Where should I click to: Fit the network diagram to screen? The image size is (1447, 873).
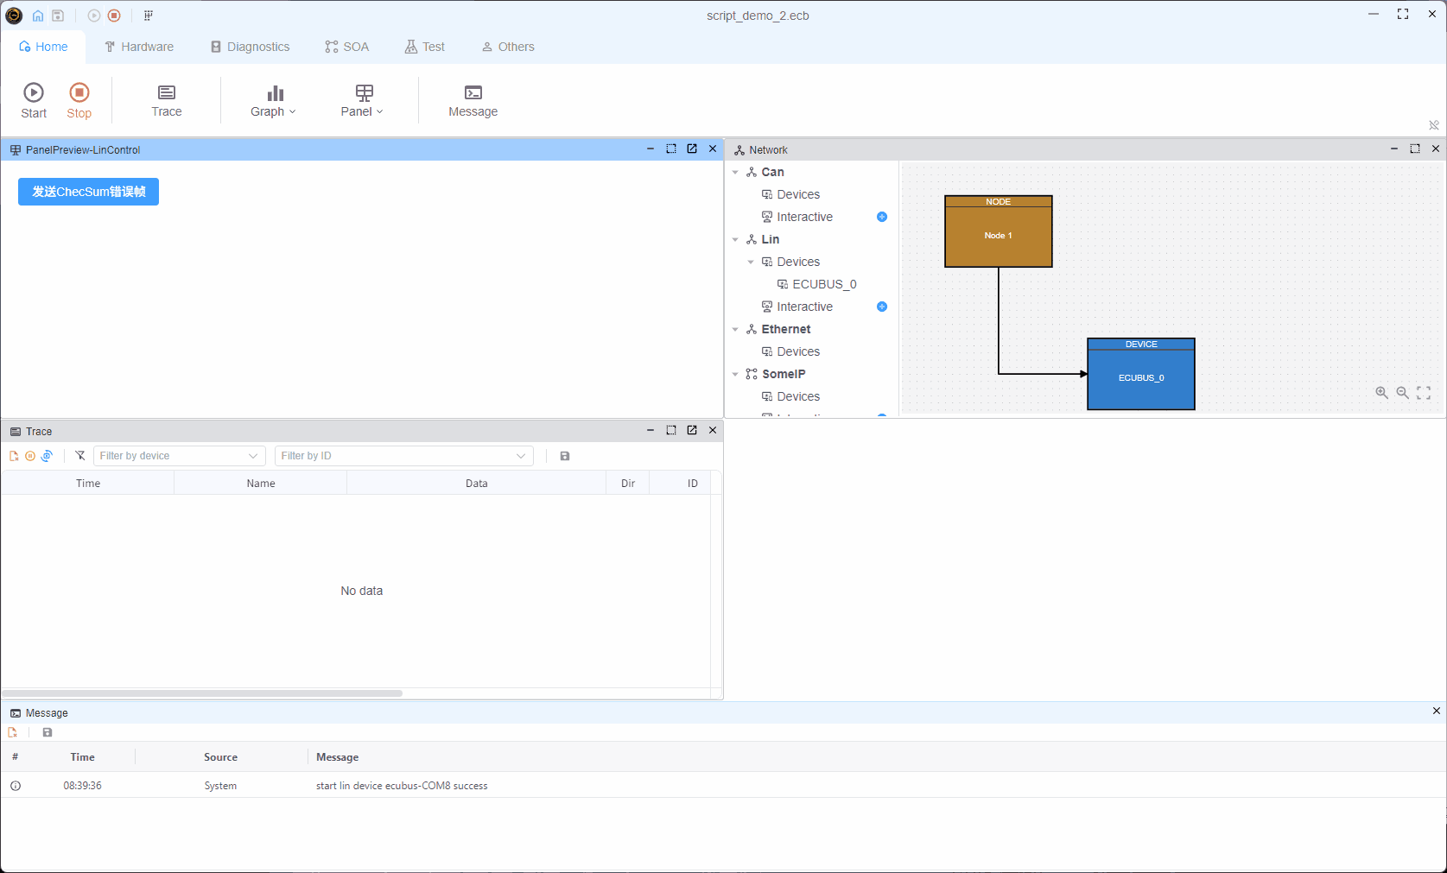1423,393
